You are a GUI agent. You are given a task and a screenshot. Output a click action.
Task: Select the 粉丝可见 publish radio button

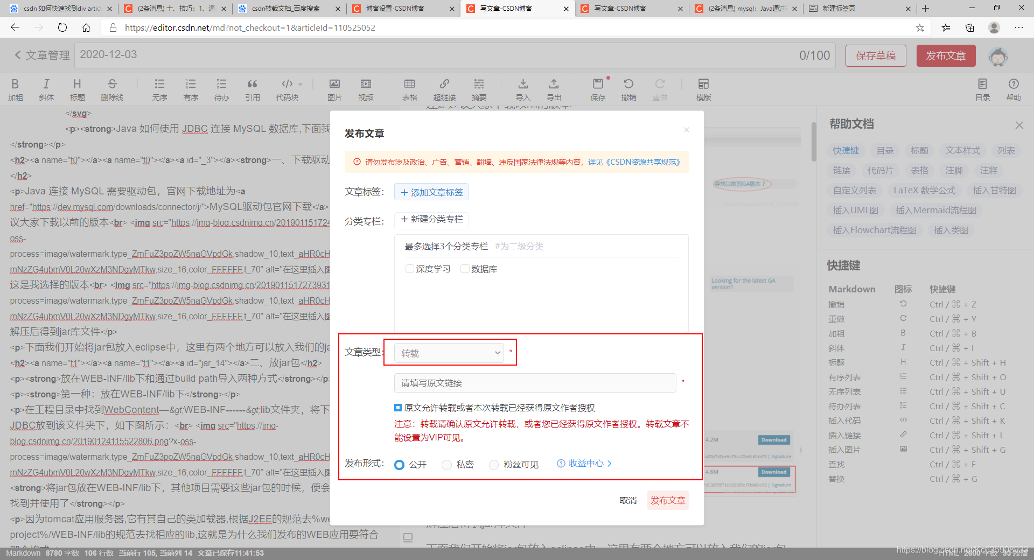pos(493,465)
